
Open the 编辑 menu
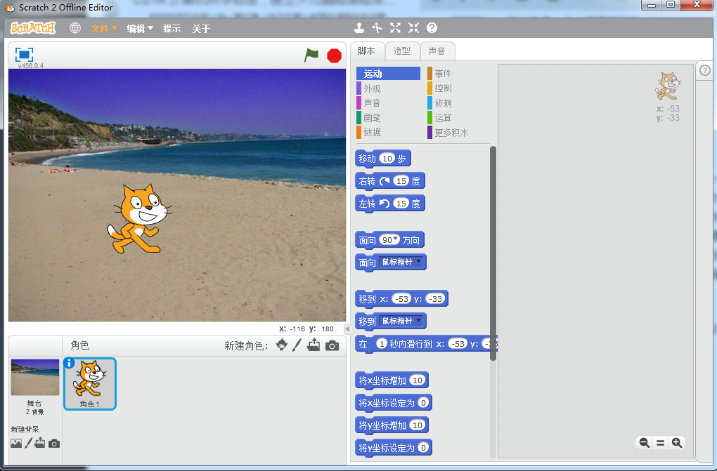(139, 28)
